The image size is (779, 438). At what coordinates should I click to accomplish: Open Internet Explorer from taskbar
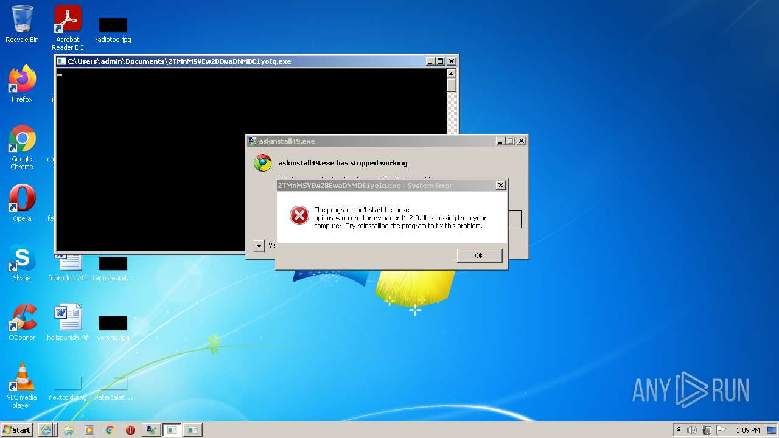46,430
